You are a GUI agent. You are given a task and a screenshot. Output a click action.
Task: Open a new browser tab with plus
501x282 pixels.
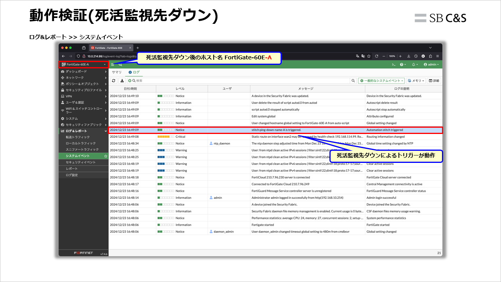(138, 48)
